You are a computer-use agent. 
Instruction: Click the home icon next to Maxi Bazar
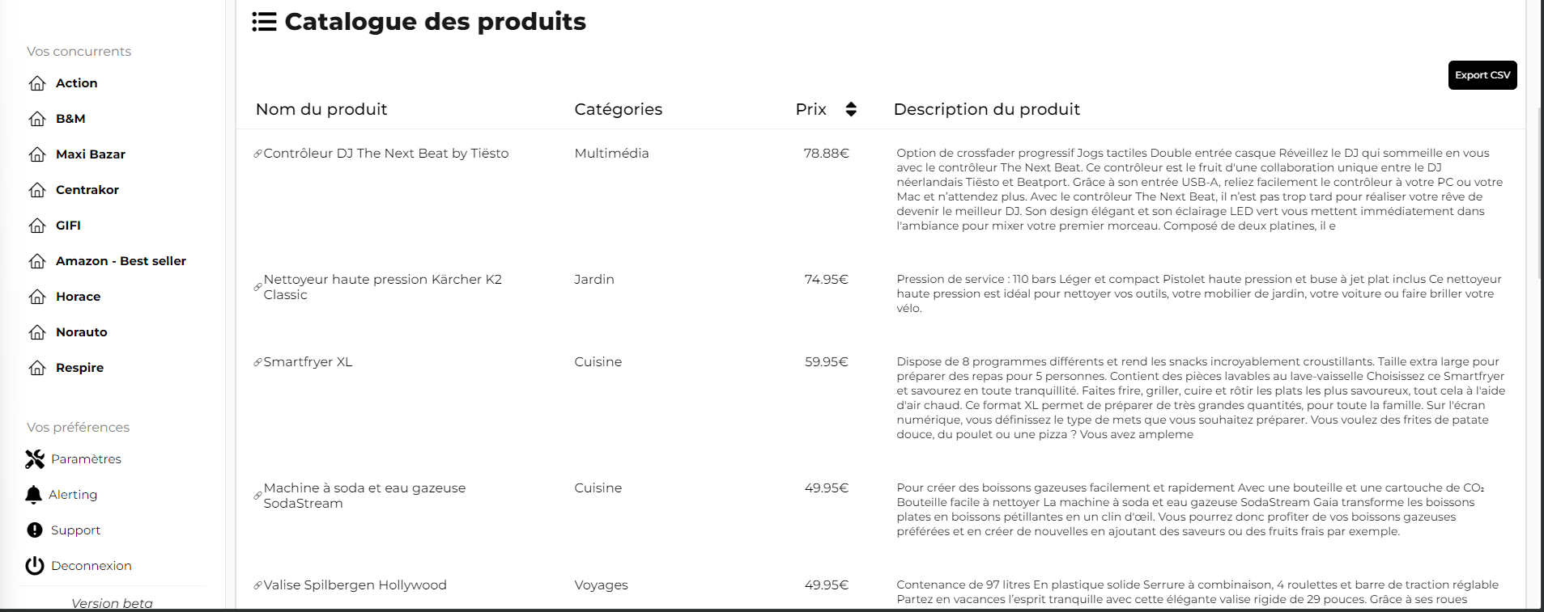coord(37,154)
